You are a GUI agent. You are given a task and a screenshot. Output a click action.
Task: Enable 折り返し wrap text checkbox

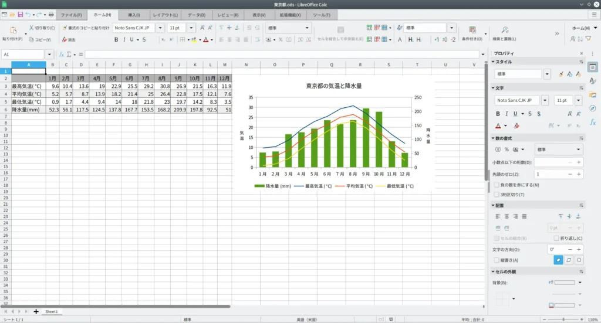(556, 238)
